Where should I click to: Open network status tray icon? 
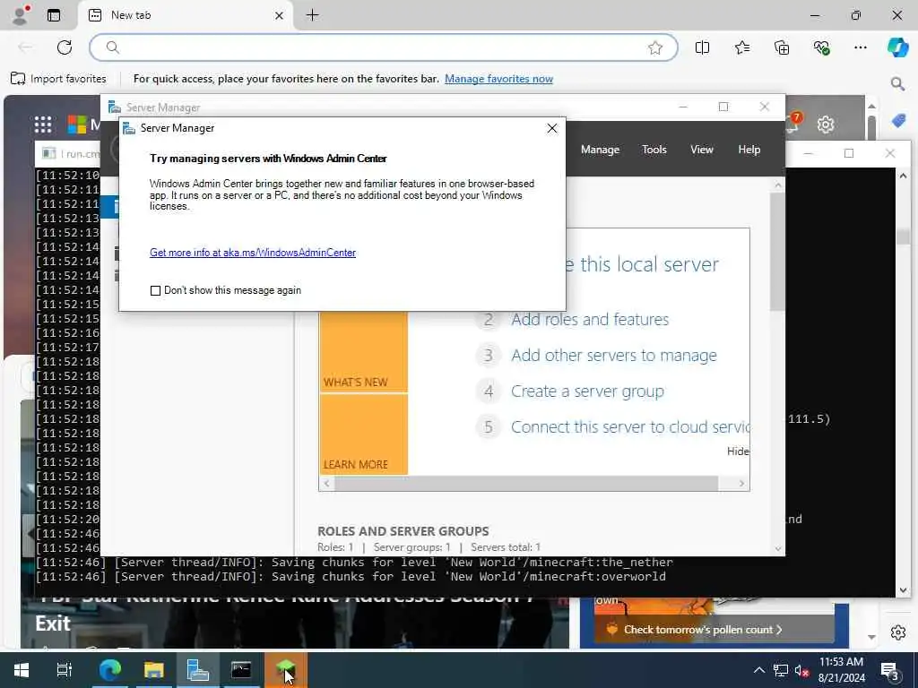pyautogui.click(x=780, y=670)
